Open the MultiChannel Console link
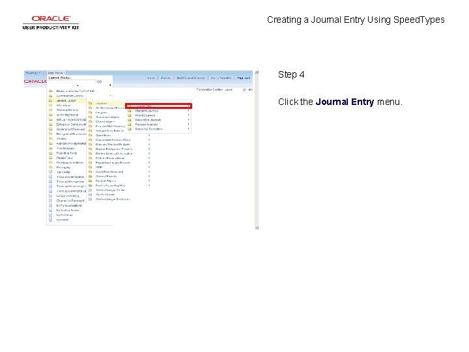Viewport: 469px width, 352px height. pyautogui.click(x=190, y=78)
